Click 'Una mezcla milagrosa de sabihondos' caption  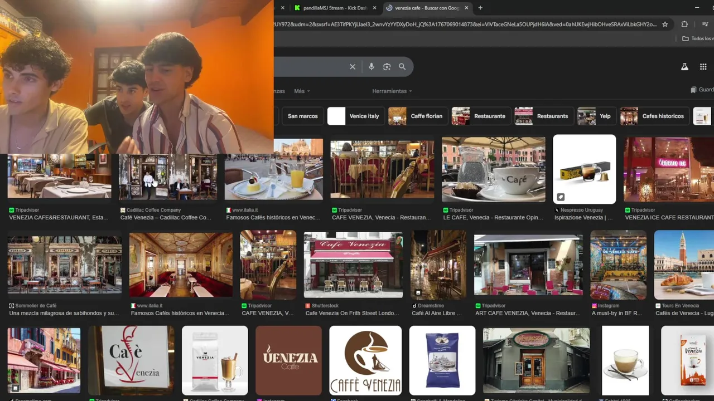[x=64, y=314]
